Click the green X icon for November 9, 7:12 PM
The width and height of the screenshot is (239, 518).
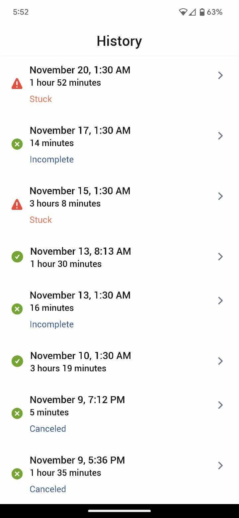click(17, 413)
